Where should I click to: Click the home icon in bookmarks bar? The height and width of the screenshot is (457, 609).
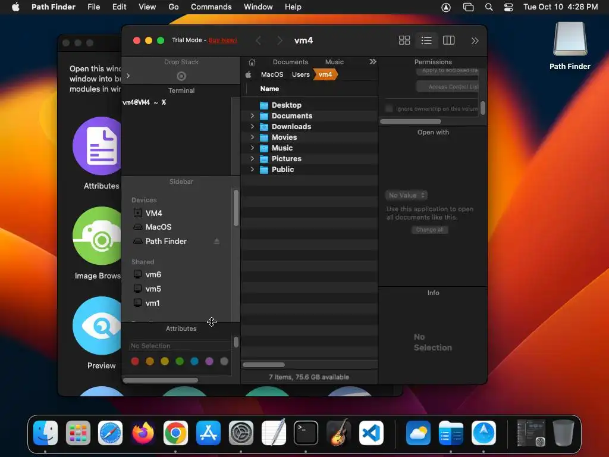point(252,62)
